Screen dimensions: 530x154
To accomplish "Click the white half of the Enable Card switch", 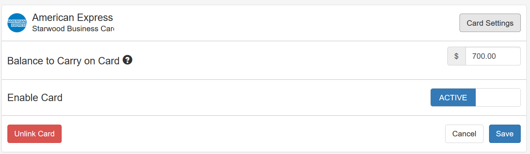I will (498, 97).
